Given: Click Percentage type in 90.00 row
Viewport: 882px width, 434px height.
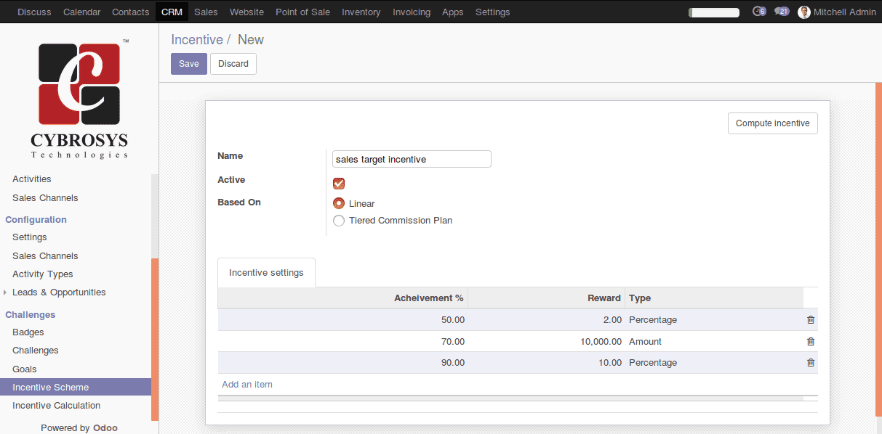Looking at the screenshot, I should (714, 362).
